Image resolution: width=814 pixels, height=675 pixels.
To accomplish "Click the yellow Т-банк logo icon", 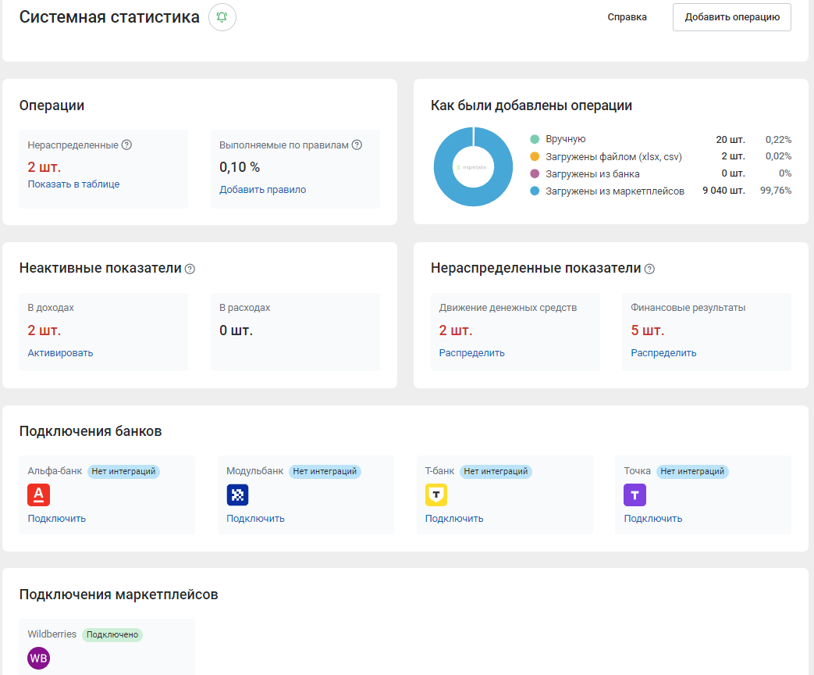I will point(436,495).
